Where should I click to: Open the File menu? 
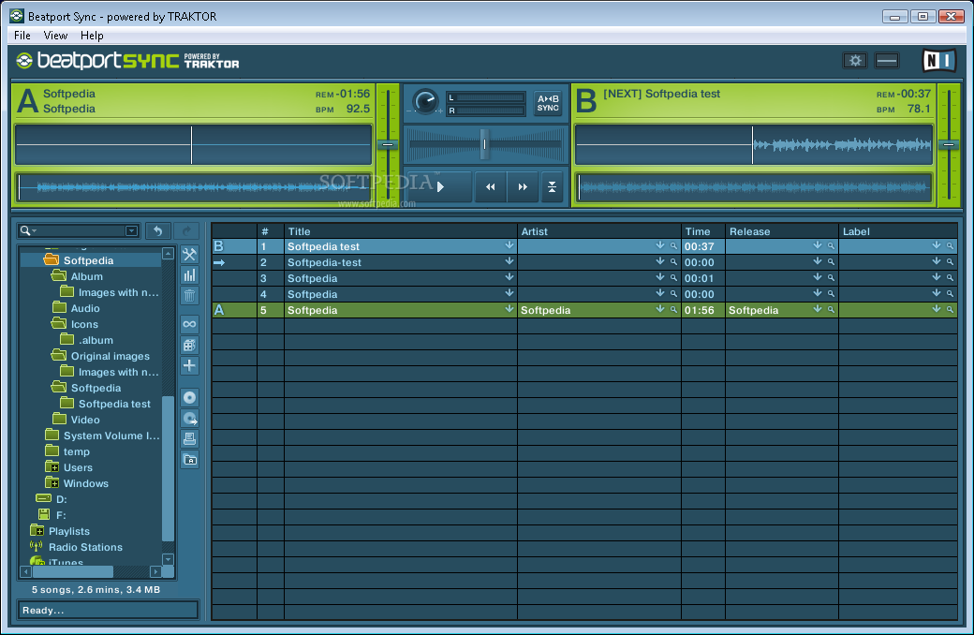click(x=22, y=36)
